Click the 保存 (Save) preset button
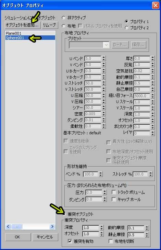This screenshot has width=161, height=250. (138, 45)
